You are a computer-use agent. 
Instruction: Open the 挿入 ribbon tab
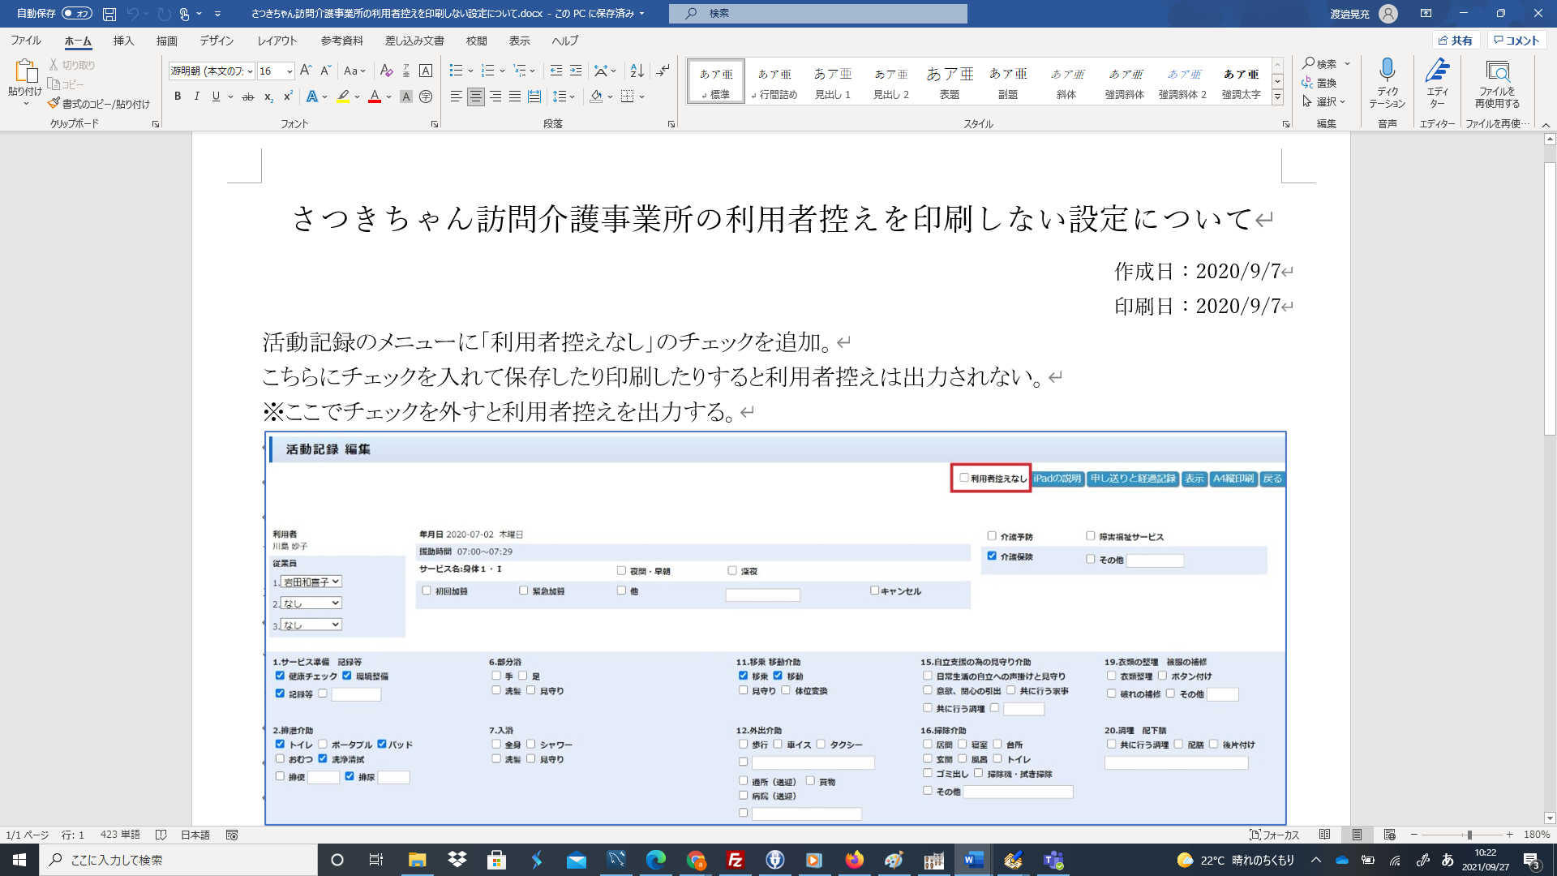(123, 41)
